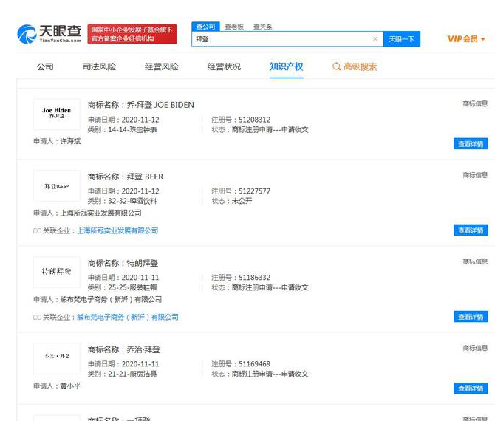The image size is (495, 421).
Task: Click applicant 许海斌
Action: coord(70,141)
